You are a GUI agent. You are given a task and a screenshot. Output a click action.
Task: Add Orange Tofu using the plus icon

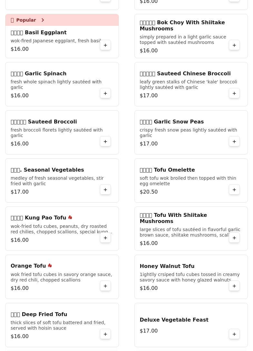coord(105,286)
